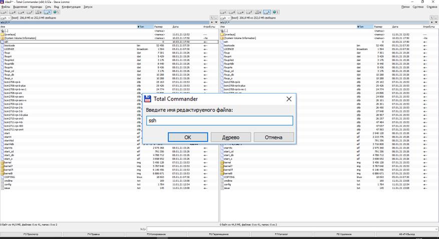Select the bootcode file in left panel
This screenshot has width=439, height=239.
pyautogui.click(x=109, y=45)
